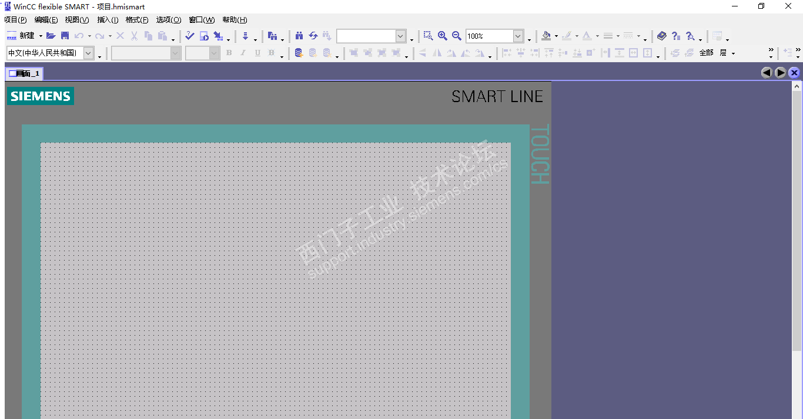Click the transfer to device icon
The width and height of the screenshot is (803, 419).
[x=218, y=36]
